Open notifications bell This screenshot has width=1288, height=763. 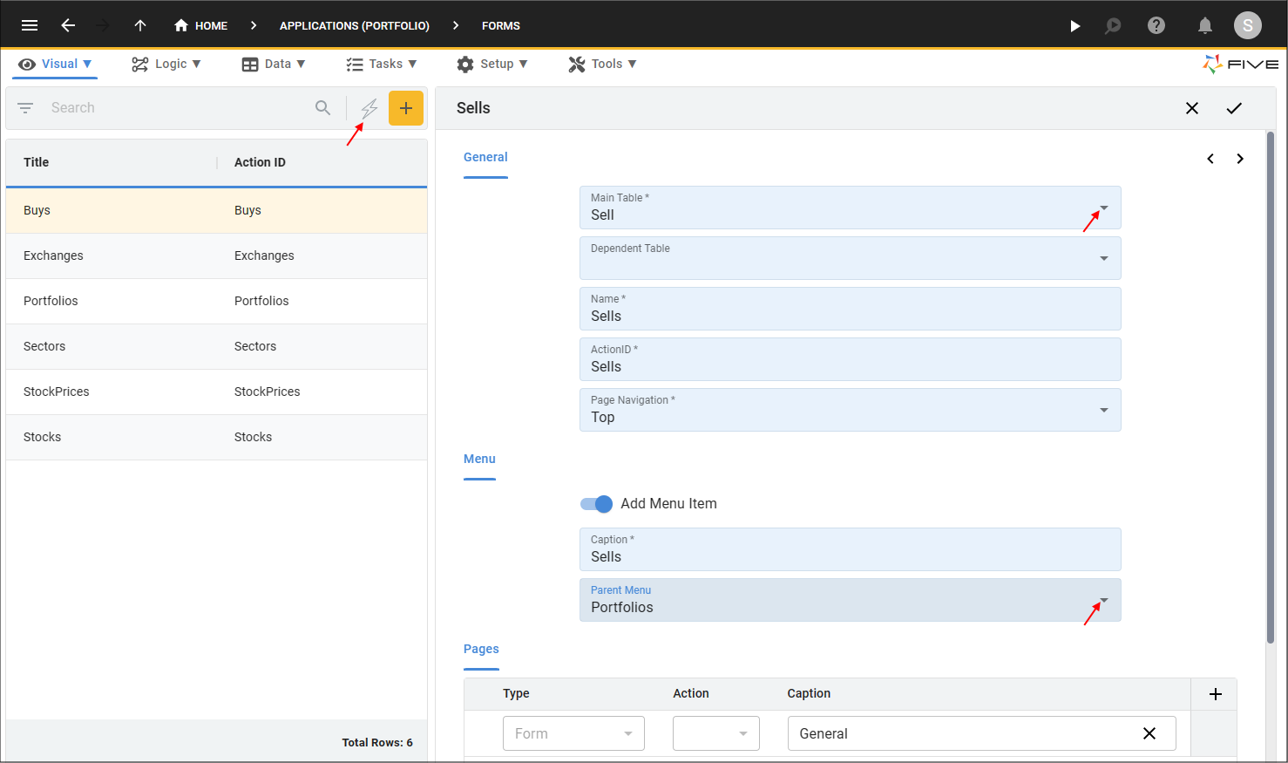click(1205, 25)
